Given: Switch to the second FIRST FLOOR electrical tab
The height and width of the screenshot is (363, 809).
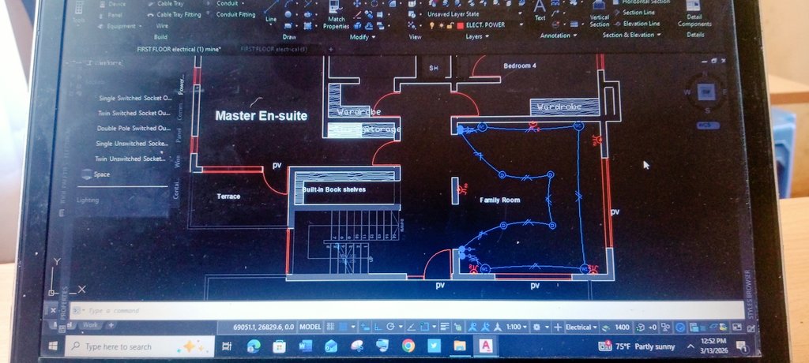Looking at the screenshot, I should [273, 50].
